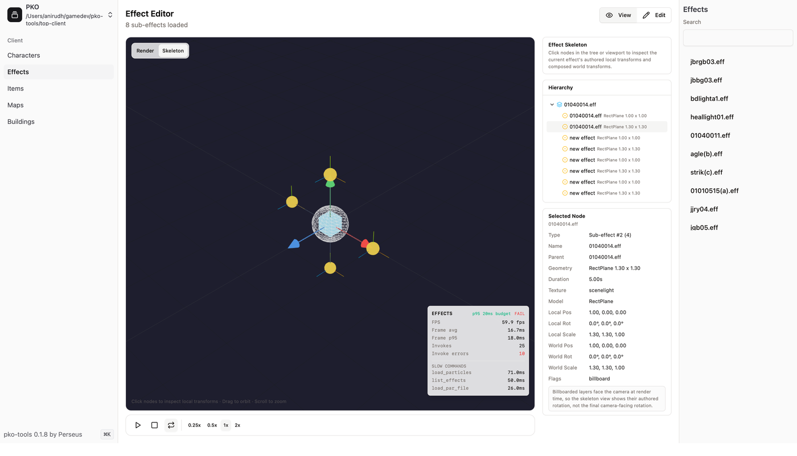Select 01040014.eff RectPlane 1.30 x 1.30 row
797x456 pixels.
pyautogui.click(x=607, y=127)
